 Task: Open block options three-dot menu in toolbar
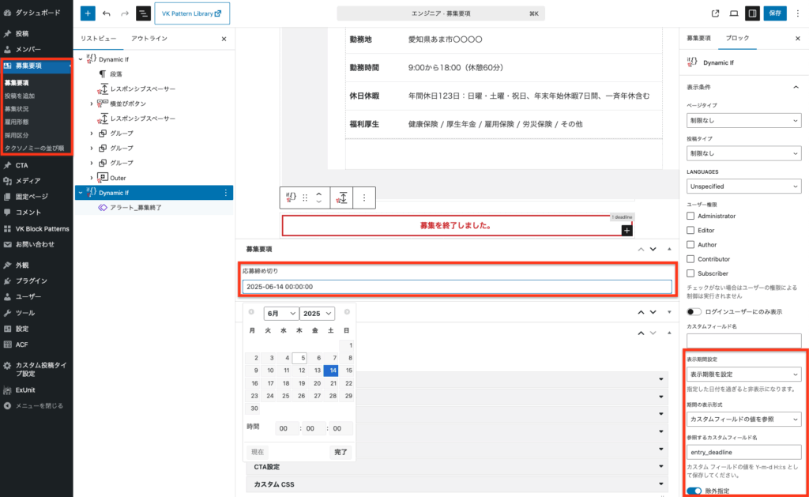[363, 198]
